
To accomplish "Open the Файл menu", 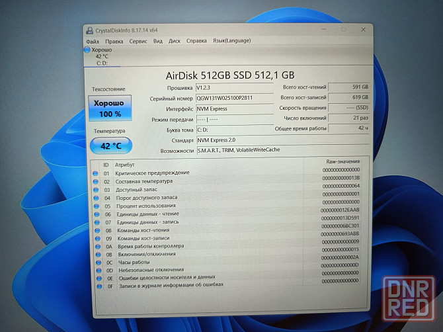I will (x=93, y=42).
